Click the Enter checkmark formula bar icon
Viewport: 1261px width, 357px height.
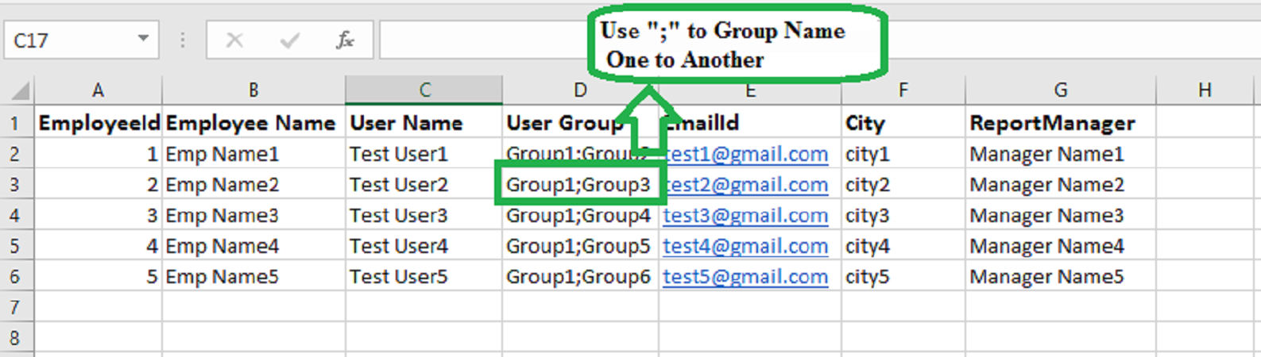click(x=289, y=40)
